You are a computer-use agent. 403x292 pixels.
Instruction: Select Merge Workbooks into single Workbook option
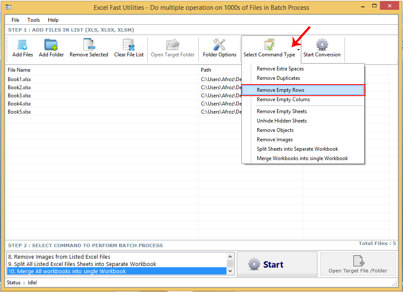click(x=302, y=158)
